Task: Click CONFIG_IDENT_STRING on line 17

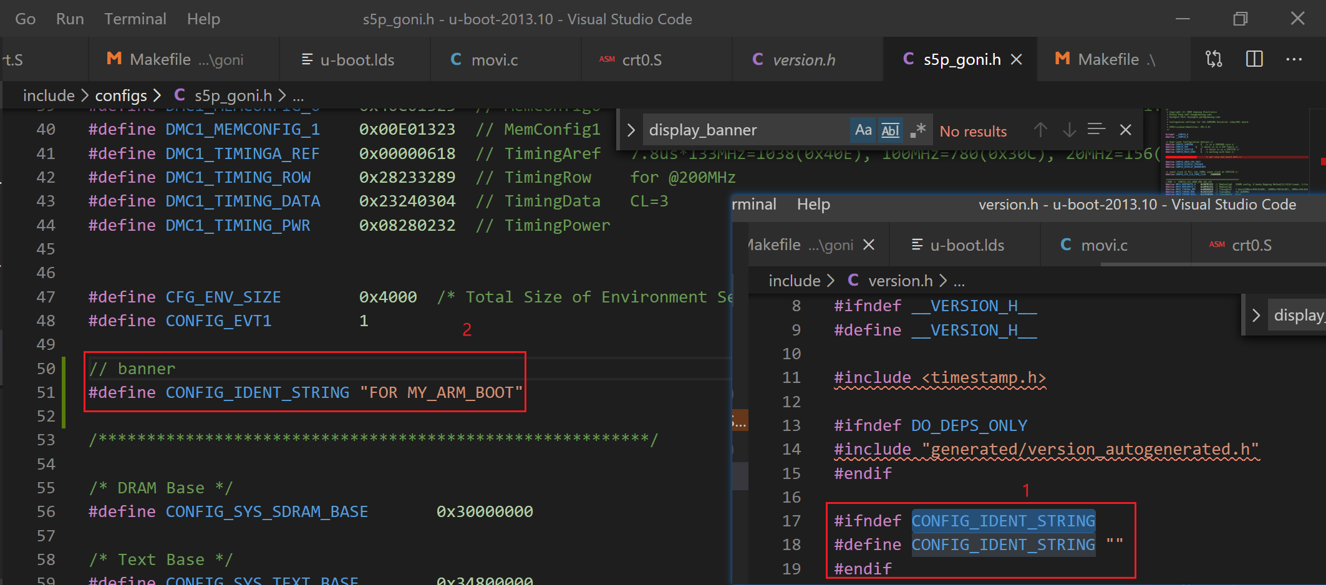Action: (x=1004, y=521)
